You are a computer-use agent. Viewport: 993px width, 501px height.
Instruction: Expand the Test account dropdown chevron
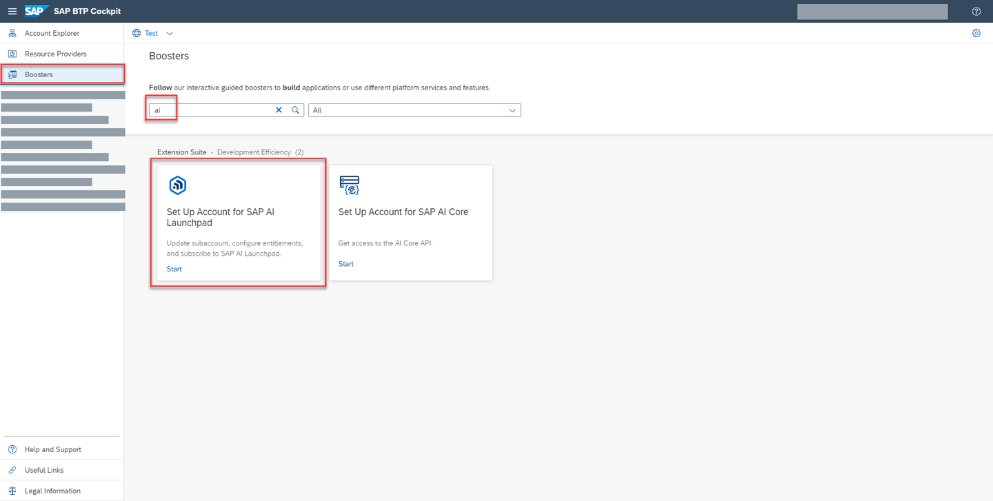[170, 33]
